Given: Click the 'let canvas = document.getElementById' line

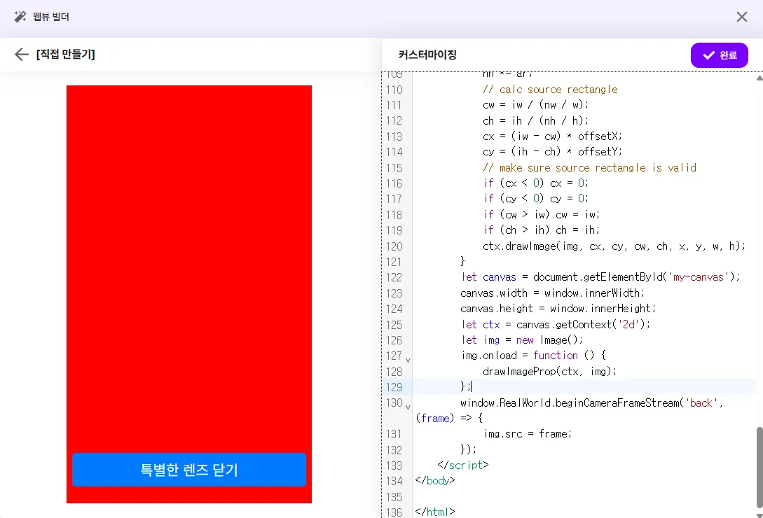Looking at the screenshot, I should coord(600,277).
